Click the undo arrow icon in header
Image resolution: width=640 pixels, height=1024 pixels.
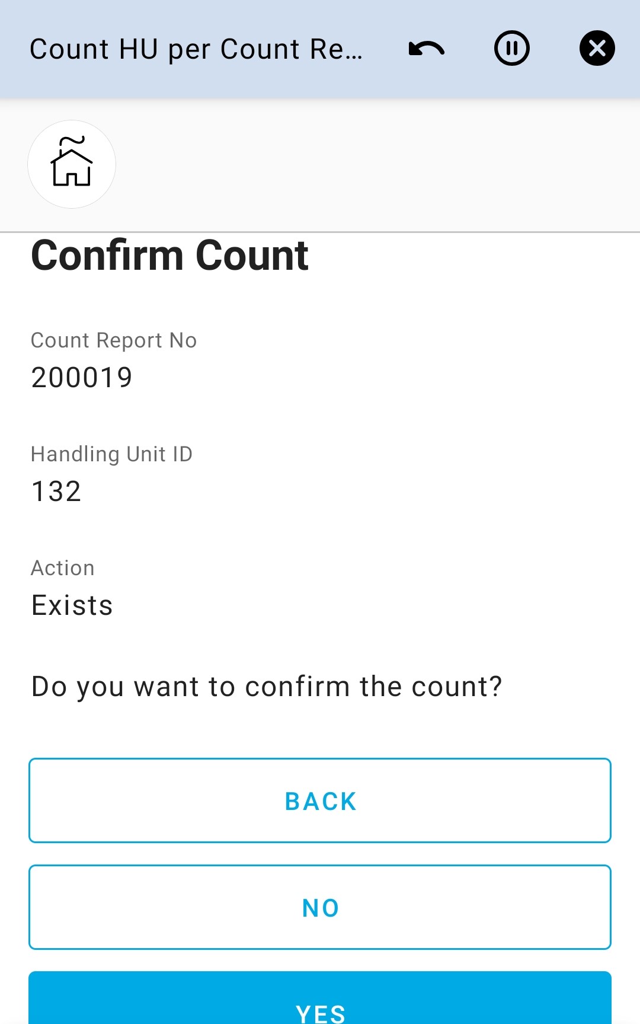tap(427, 49)
